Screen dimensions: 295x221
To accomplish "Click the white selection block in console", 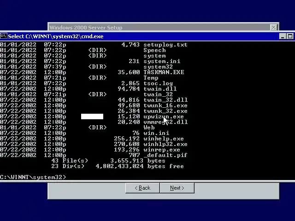I will (x=92, y=116).
